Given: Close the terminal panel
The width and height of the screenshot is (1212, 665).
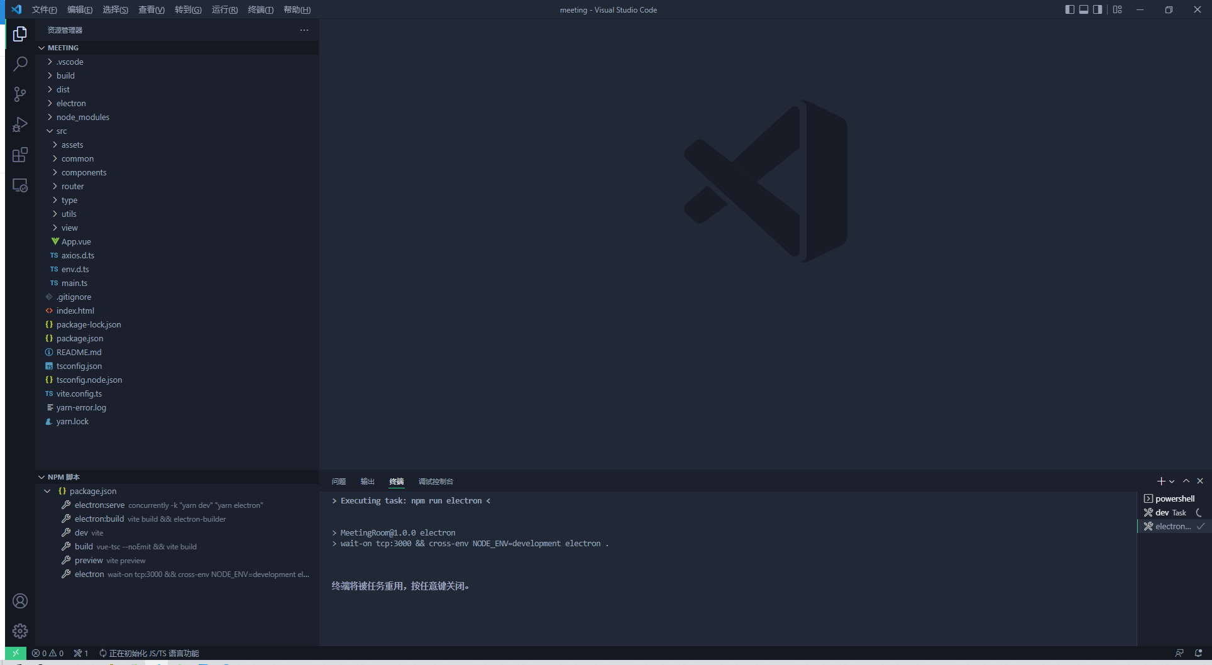Looking at the screenshot, I should click(x=1200, y=481).
